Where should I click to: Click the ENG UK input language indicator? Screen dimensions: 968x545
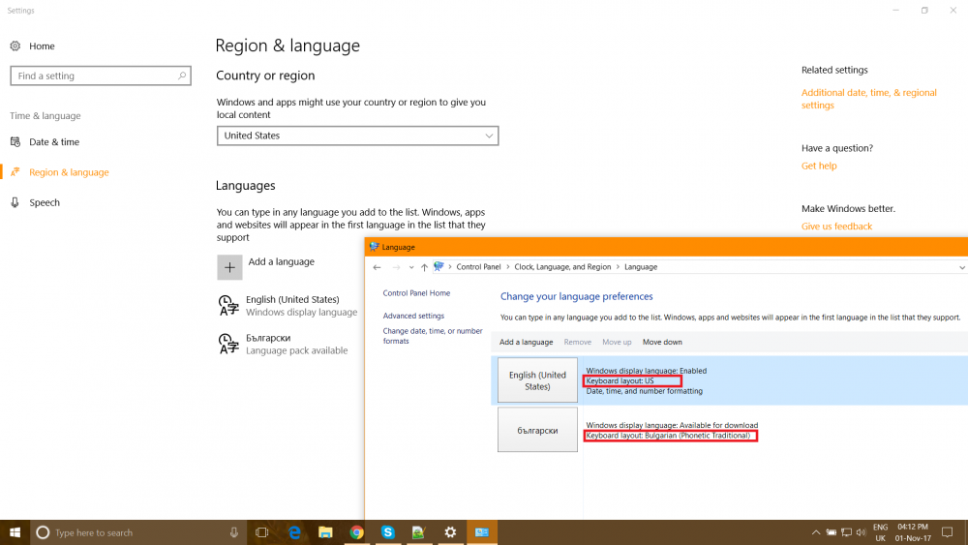[x=880, y=532]
